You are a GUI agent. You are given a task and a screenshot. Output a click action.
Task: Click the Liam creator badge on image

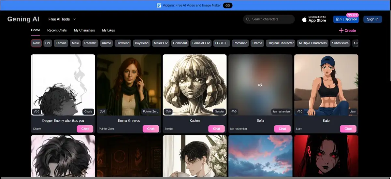pyautogui.click(x=353, y=111)
